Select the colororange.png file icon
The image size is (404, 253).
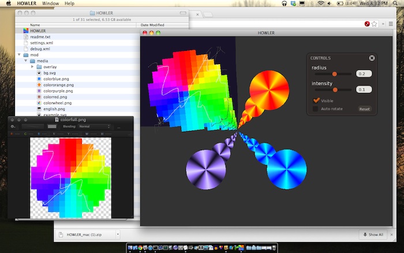pyautogui.click(x=39, y=85)
